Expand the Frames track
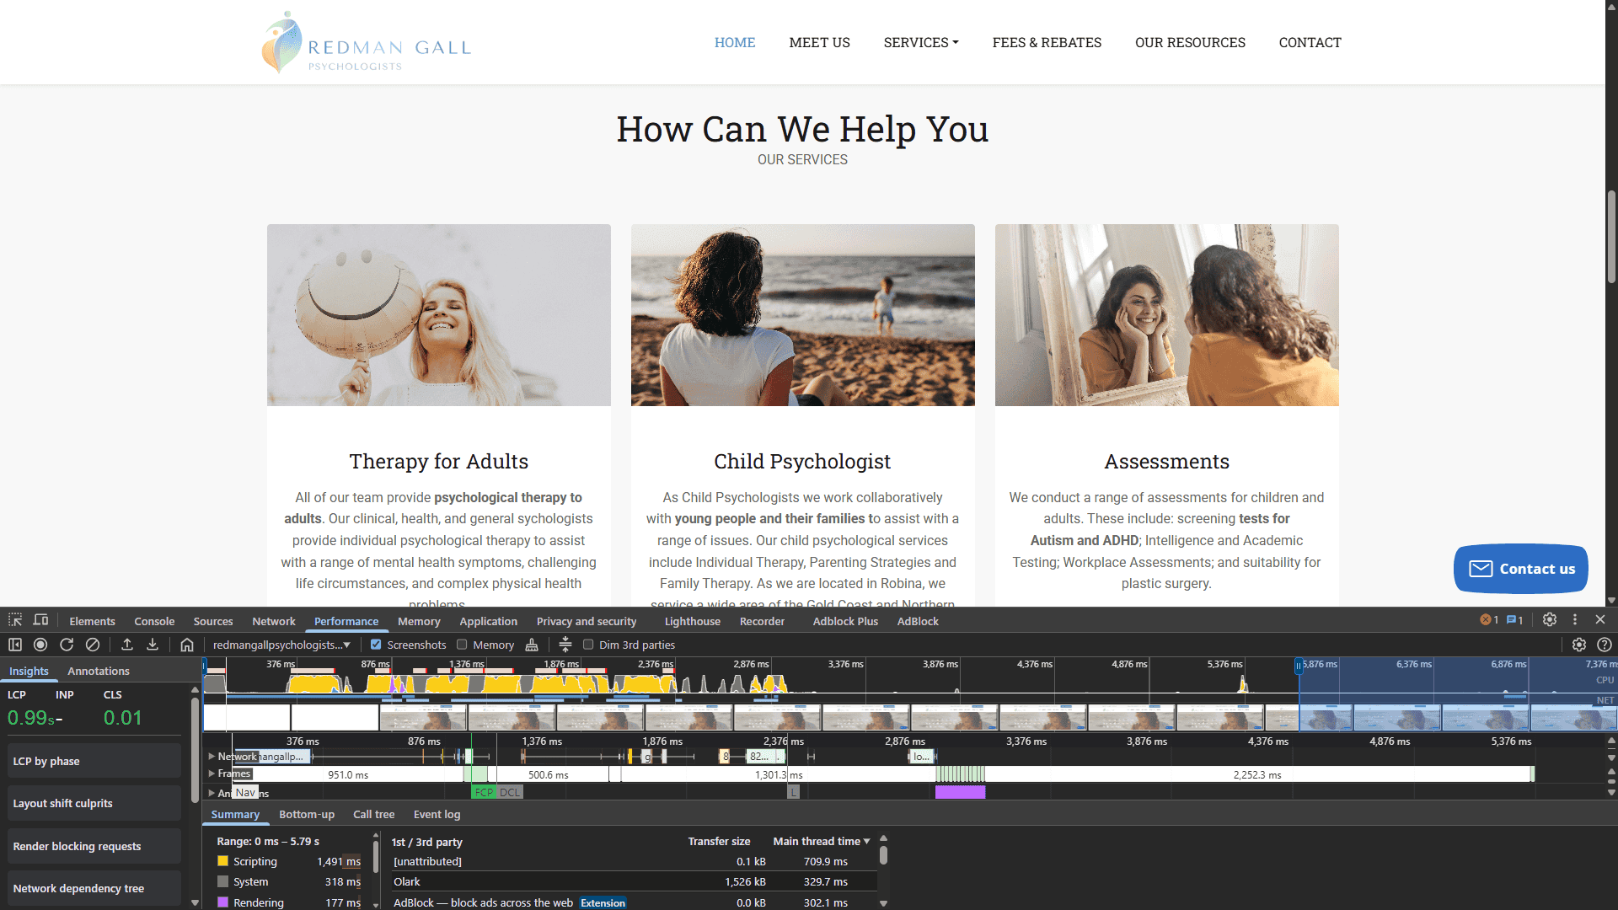Viewport: 1618px width, 910px height. [x=212, y=773]
